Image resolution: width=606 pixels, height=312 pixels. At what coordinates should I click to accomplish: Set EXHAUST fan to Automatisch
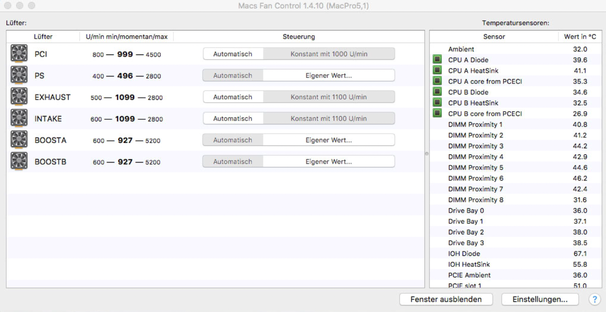coord(233,97)
